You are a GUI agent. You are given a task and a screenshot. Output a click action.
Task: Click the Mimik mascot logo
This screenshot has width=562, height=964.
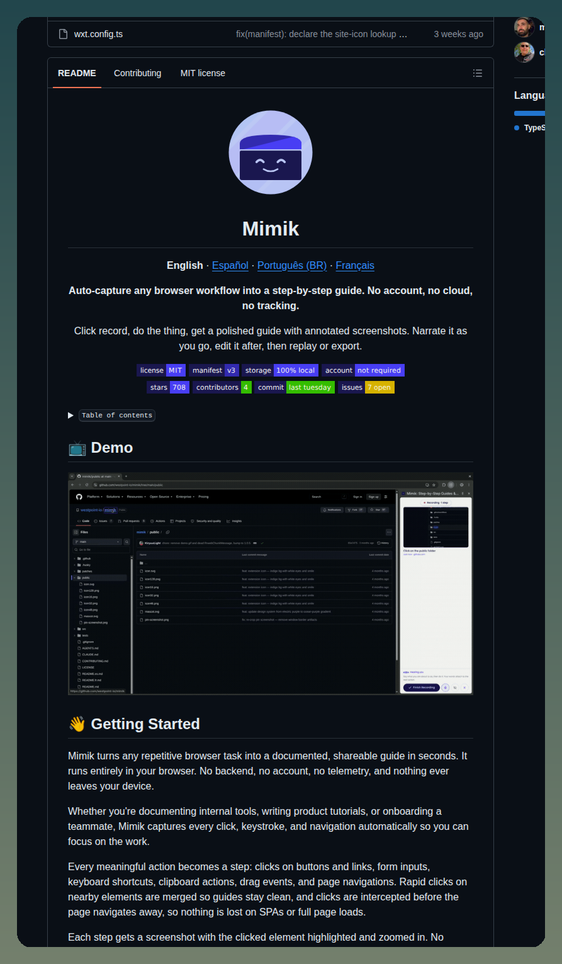pyautogui.click(x=271, y=152)
